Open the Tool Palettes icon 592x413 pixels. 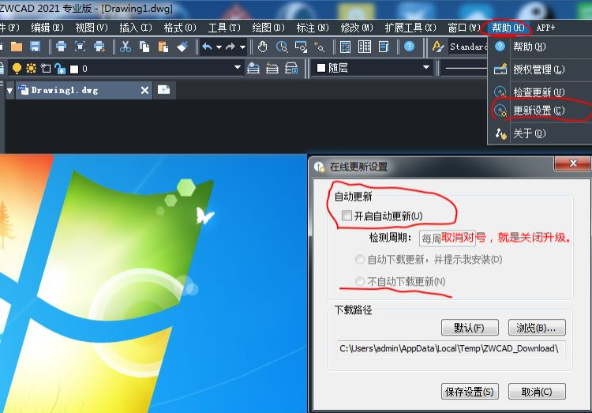pos(384,47)
